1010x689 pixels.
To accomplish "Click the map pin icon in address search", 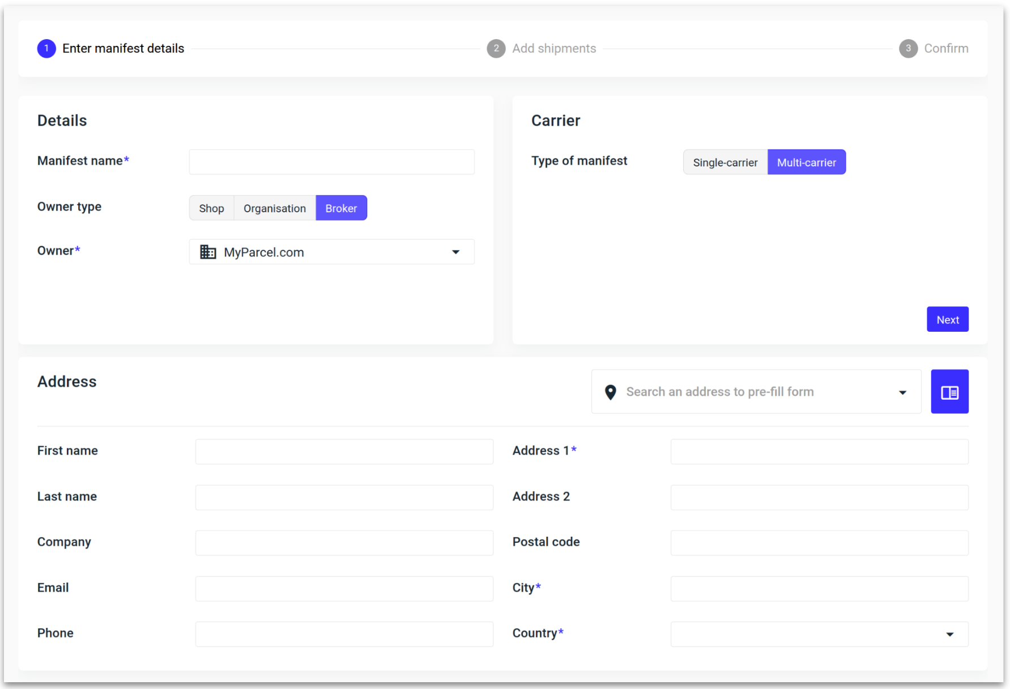I will (x=610, y=392).
